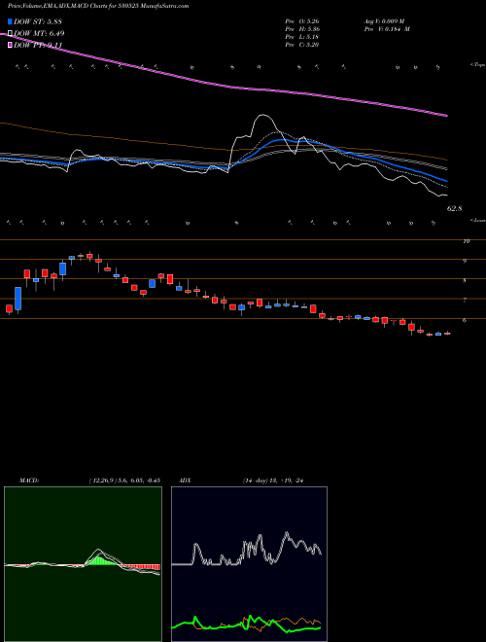
Task: Click the white DOW MT legend swatch
Action: [x=10, y=34]
